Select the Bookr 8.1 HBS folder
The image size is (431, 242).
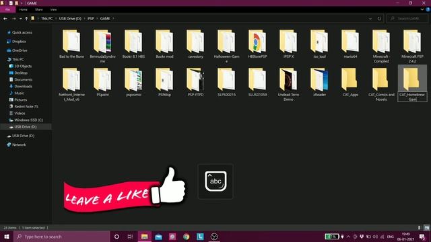point(133,44)
